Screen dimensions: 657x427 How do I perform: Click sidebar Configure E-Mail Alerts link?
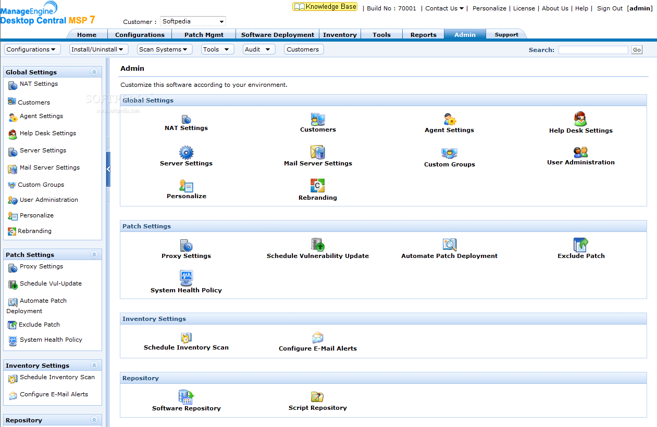54,395
